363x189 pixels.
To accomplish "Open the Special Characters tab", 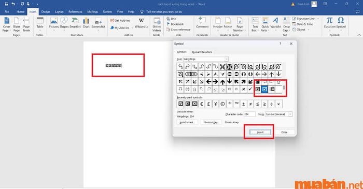I will click(202, 52).
